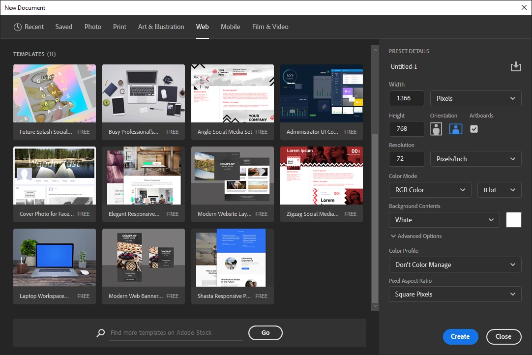Image resolution: width=532 pixels, height=355 pixels.
Task: Switch to the Recent tab
Action: [x=29, y=27]
